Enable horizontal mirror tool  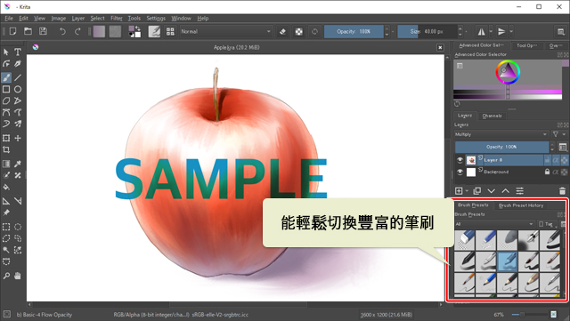(x=481, y=32)
